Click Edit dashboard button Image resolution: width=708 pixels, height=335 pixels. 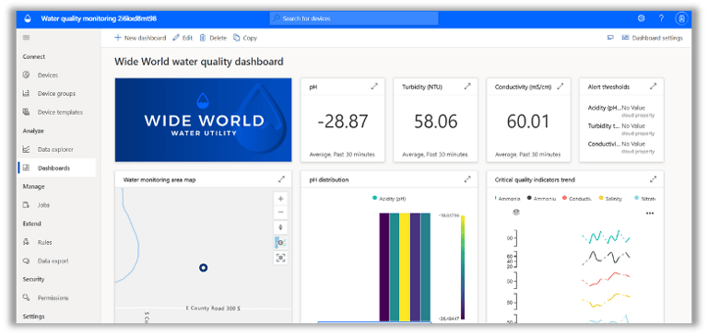coord(183,38)
